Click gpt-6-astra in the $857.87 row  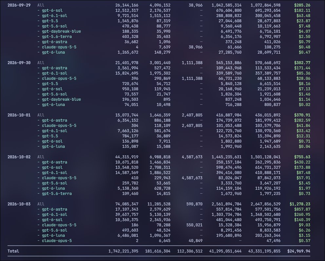point(54,209)
